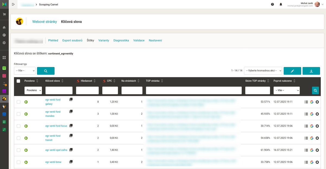
Task: Open keyword link egr ventil ford mondeo
Action: point(53,114)
